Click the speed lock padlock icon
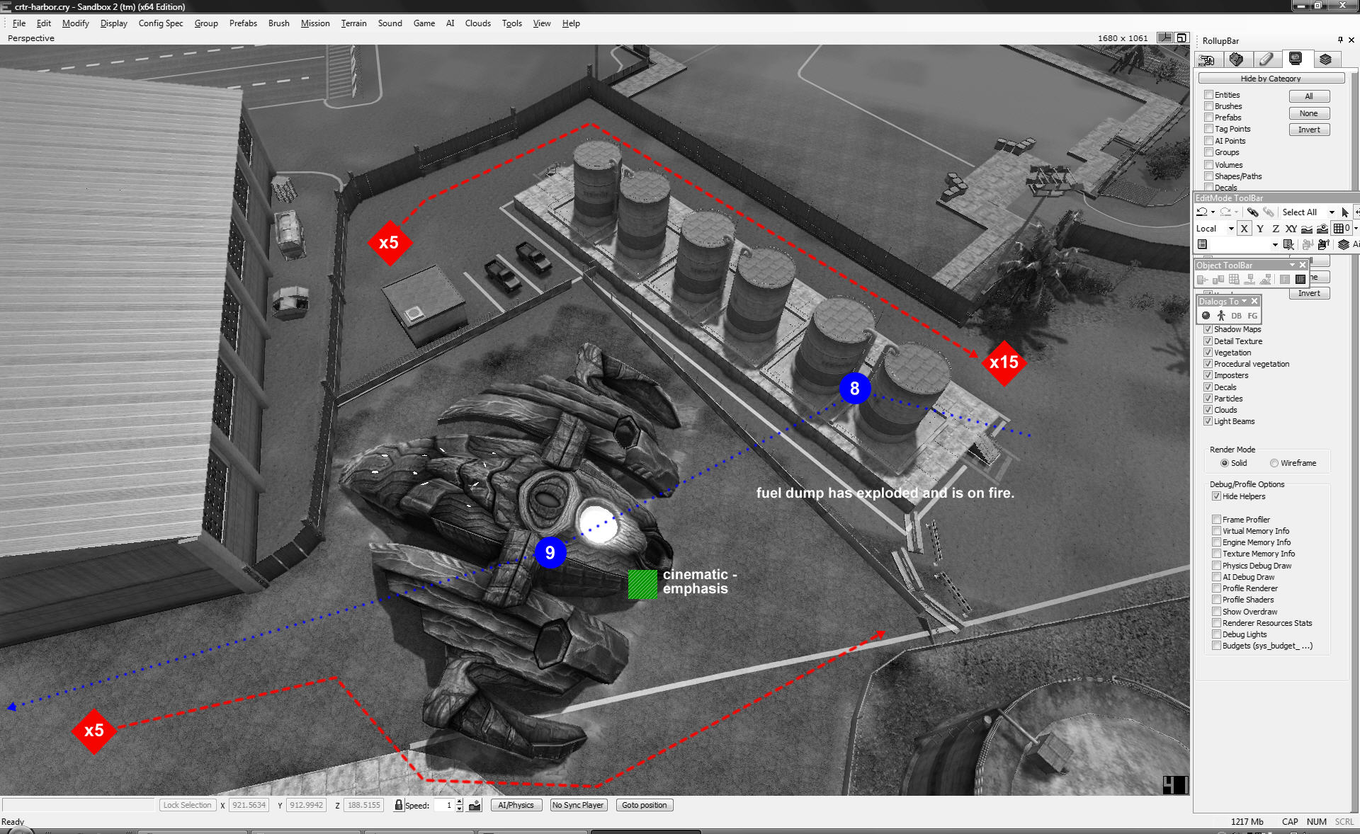The height and width of the screenshot is (834, 1360). (x=399, y=805)
